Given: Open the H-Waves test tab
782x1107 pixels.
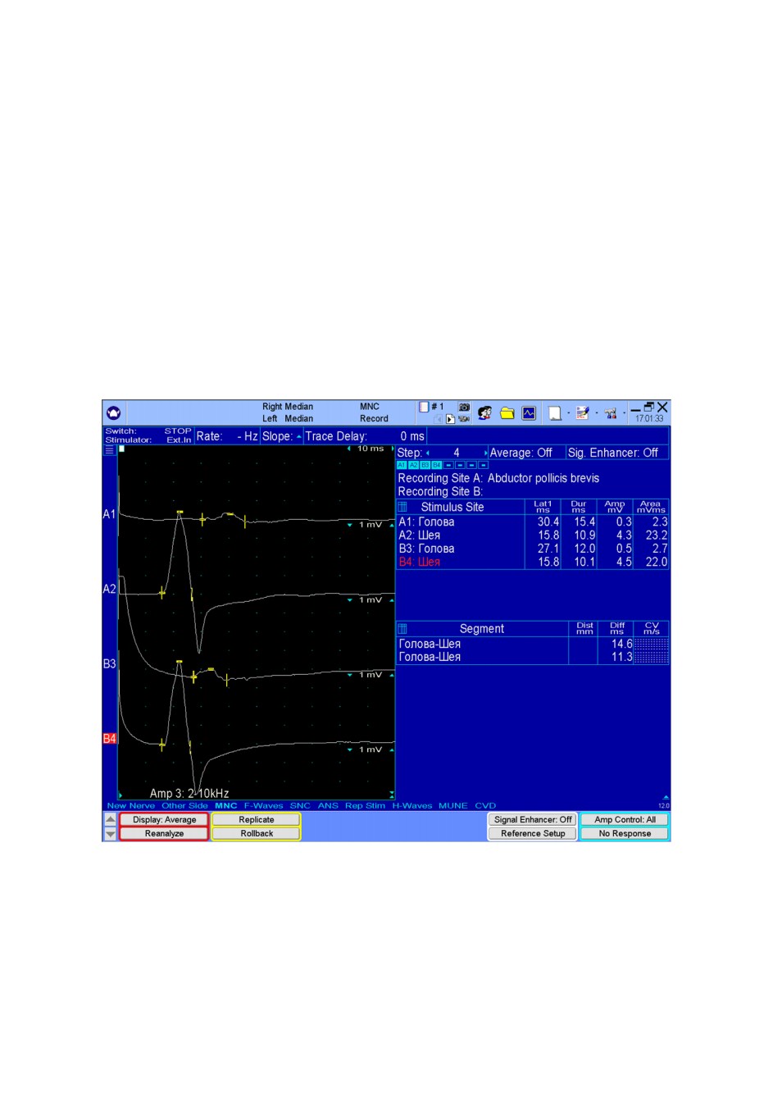Looking at the screenshot, I should (x=412, y=806).
